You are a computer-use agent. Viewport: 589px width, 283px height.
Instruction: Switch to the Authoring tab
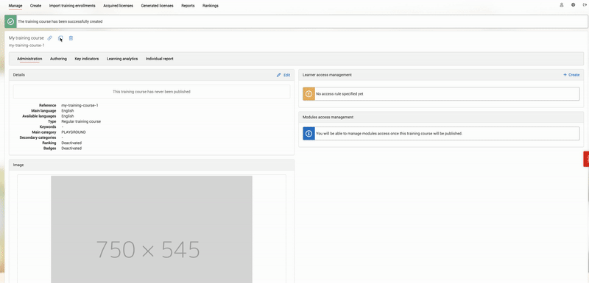(58, 59)
